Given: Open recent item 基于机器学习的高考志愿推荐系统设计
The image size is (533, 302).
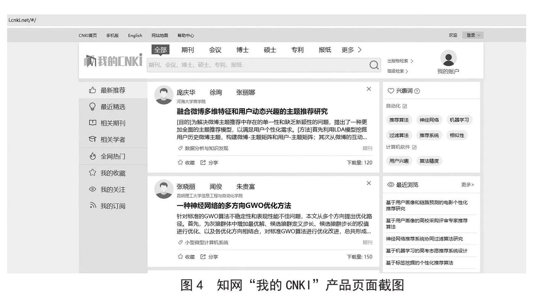Looking at the screenshot, I should pyautogui.click(x=427, y=251).
